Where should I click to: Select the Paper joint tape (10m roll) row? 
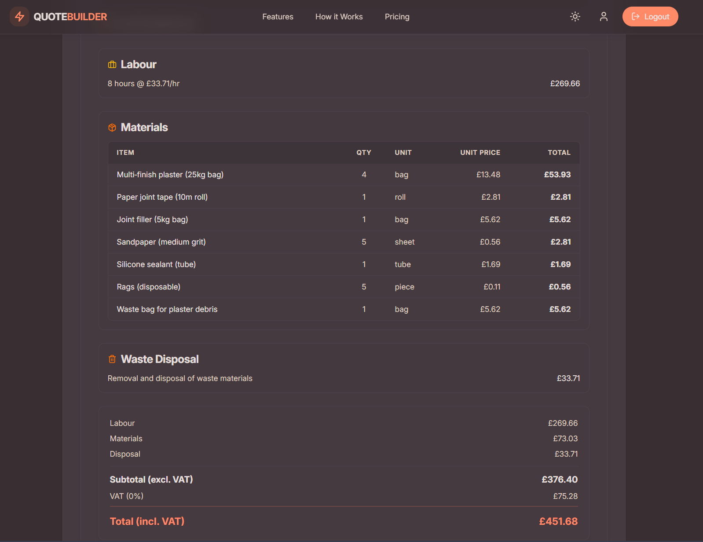click(344, 197)
